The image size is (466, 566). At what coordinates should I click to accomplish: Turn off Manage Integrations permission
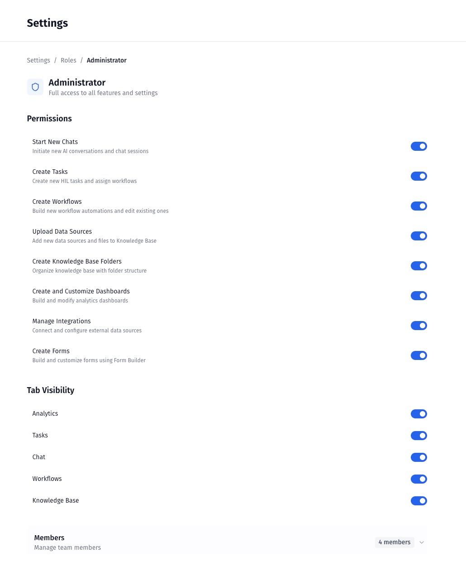pyautogui.click(x=418, y=326)
